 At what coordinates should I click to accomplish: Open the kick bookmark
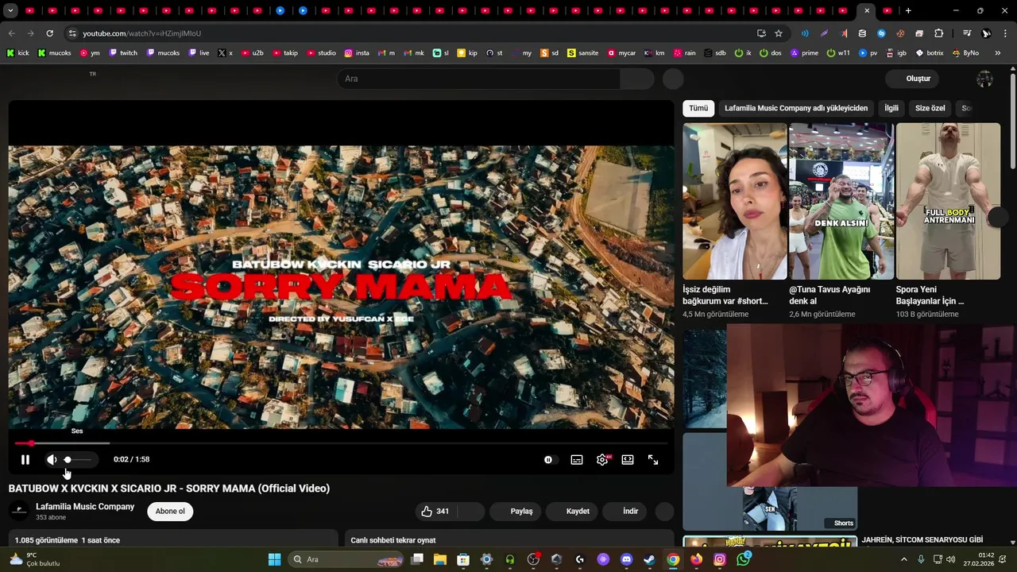point(17,52)
